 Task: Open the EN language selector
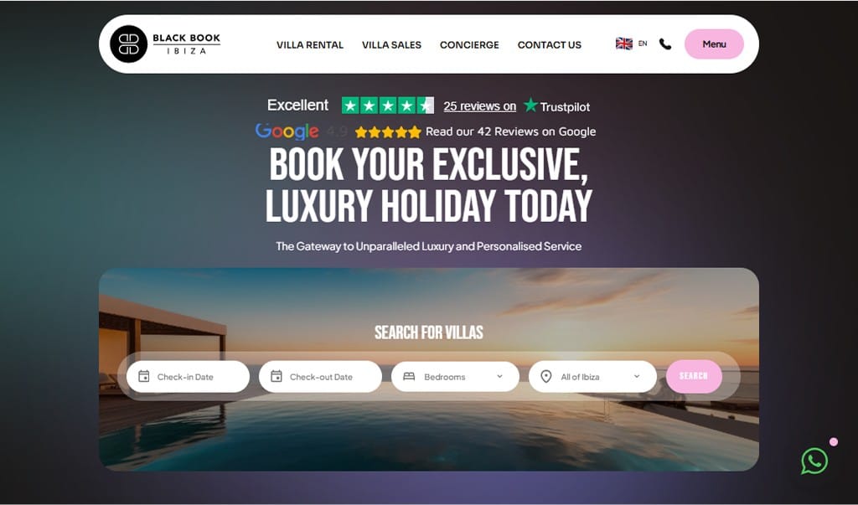coord(643,44)
